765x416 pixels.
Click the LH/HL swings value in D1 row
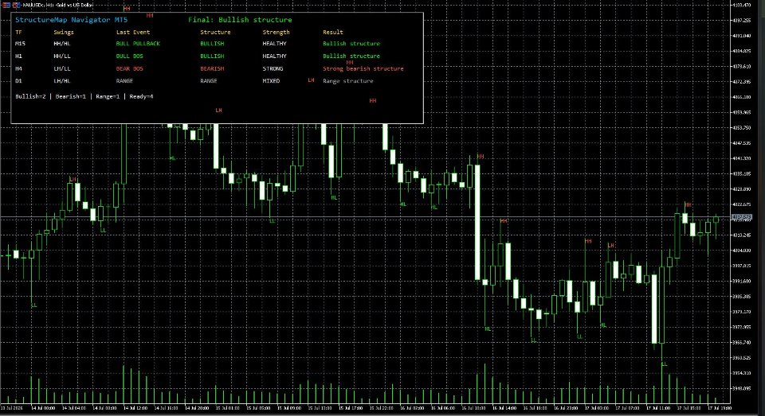62,81
